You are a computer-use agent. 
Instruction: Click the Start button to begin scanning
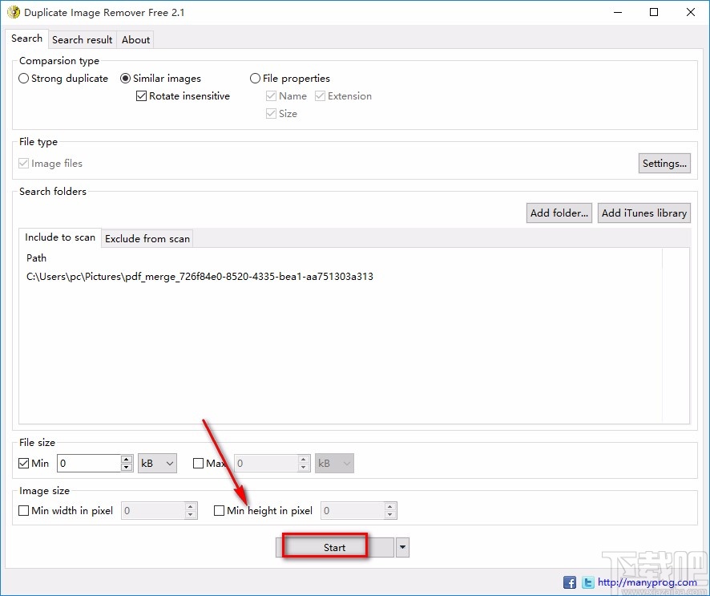pos(334,547)
